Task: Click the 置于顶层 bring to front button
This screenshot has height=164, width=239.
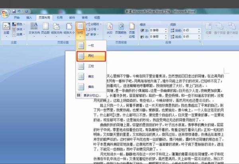Action: [x=219, y=30]
